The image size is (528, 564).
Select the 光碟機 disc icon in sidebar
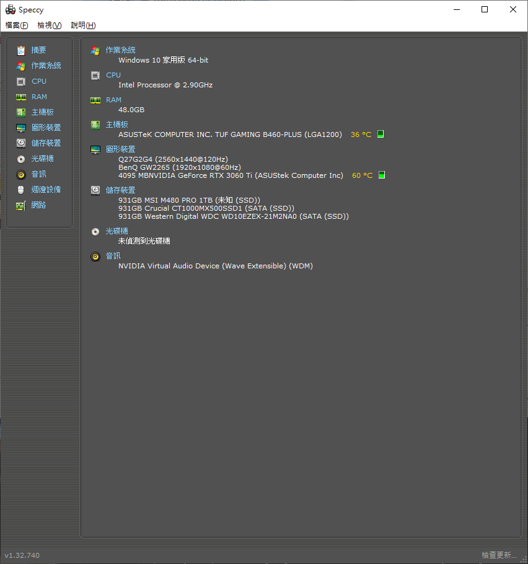click(x=21, y=159)
